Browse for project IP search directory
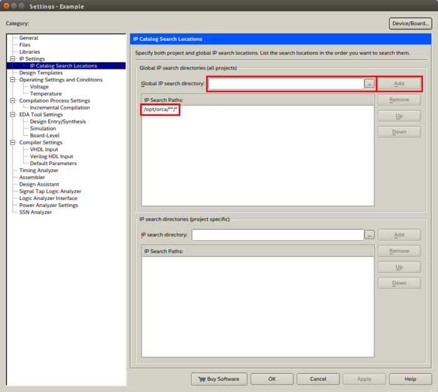The height and width of the screenshot is (392, 438). 370,235
